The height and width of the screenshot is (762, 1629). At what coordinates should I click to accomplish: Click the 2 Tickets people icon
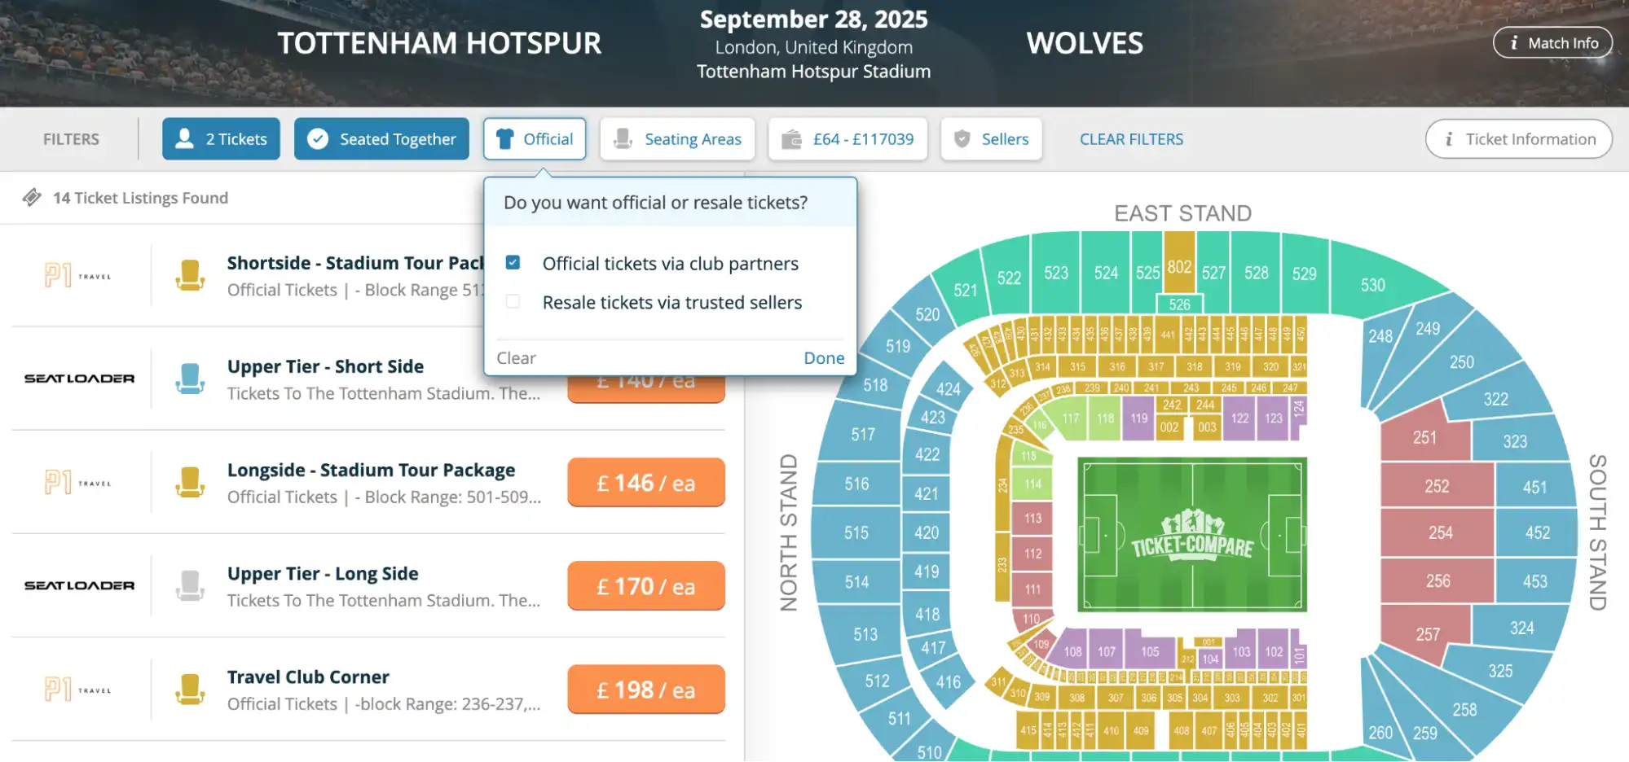185,138
